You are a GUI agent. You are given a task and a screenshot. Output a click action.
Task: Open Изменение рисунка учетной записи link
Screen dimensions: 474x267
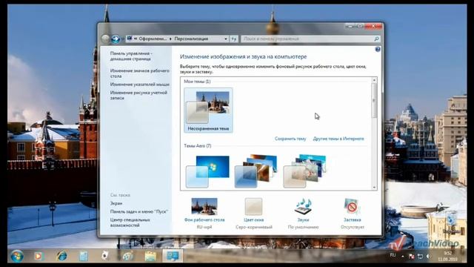138,95
